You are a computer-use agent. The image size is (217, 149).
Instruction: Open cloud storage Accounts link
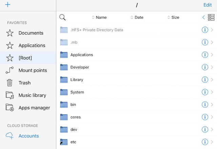coord(28,136)
